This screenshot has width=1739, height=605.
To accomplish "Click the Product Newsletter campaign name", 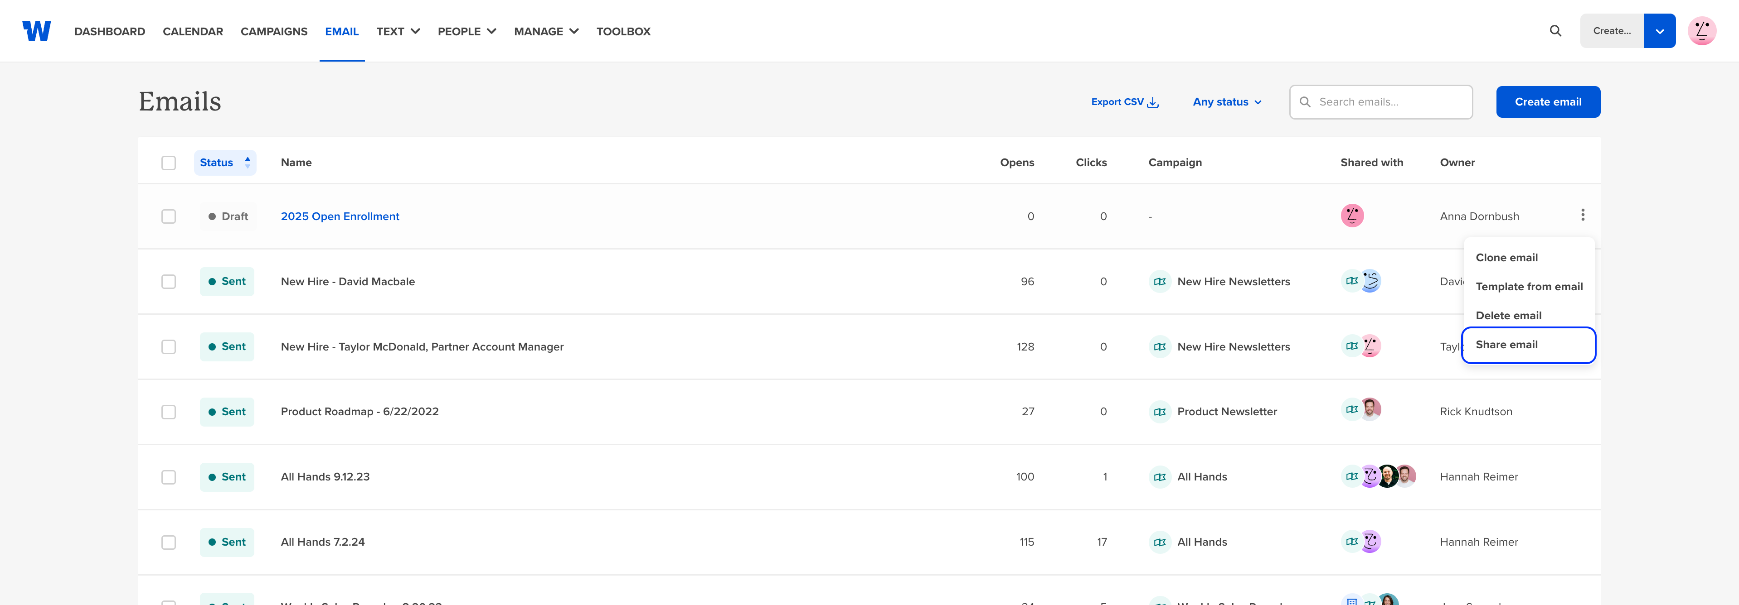I will tap(1227, 412).
